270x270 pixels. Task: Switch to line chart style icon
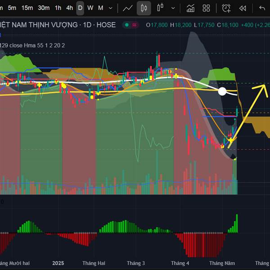click(128, 8)
